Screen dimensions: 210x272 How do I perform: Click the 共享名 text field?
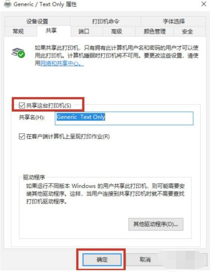(124, 118)
